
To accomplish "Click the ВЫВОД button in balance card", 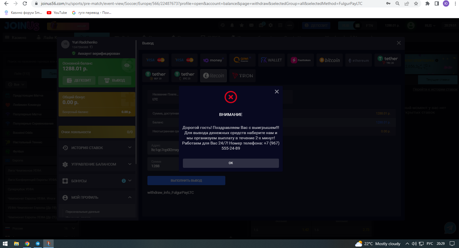I will coord(115,80).
